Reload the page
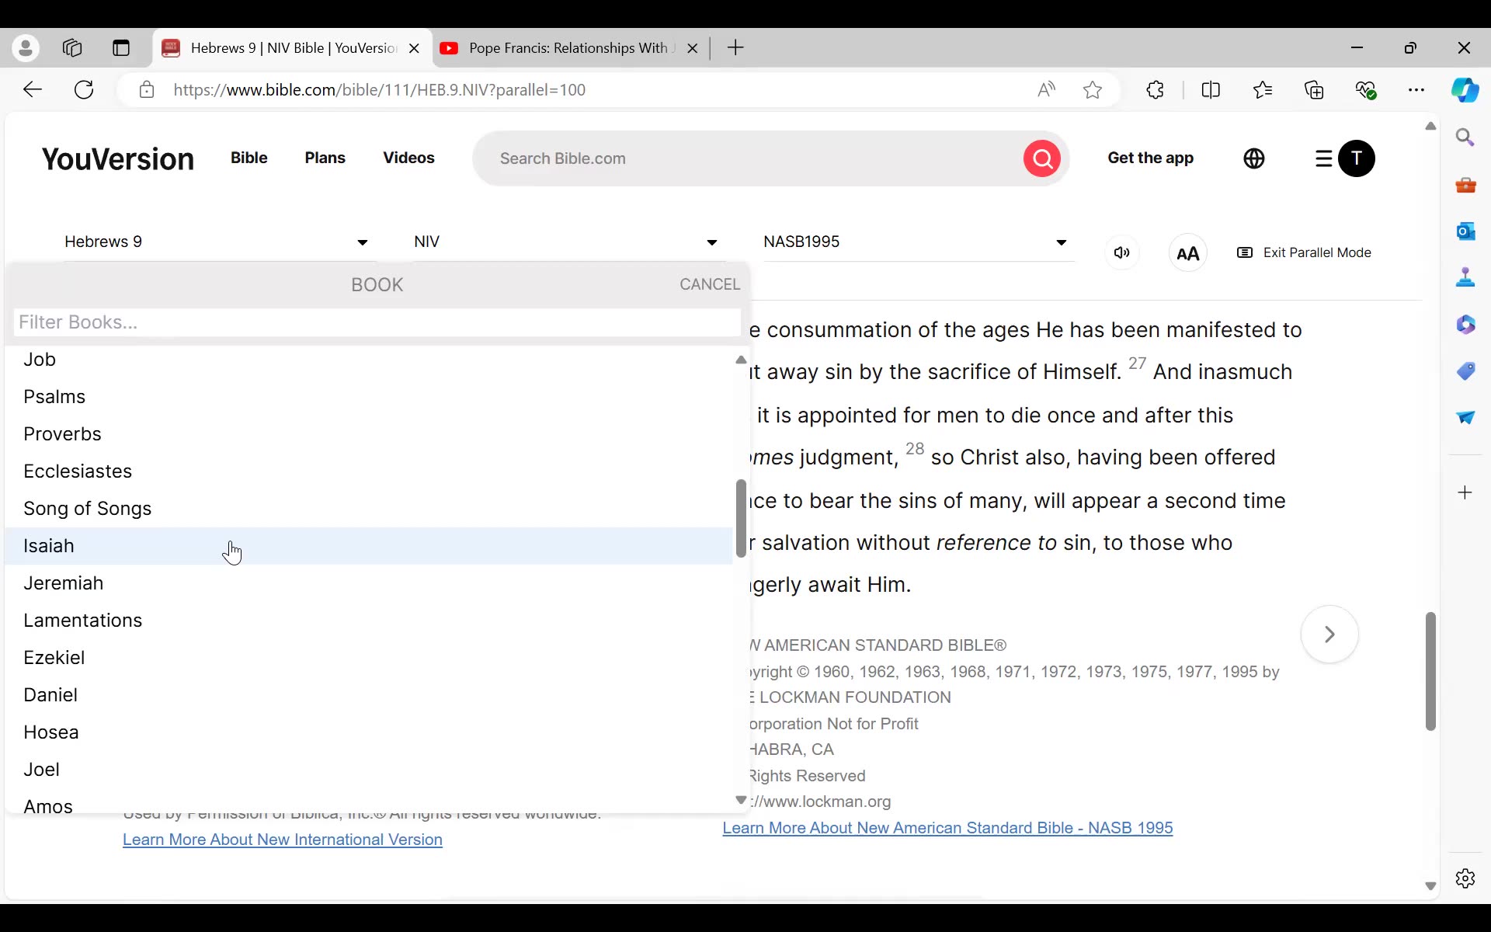This screenshot has height=932, width=1491. click(84, 90)
